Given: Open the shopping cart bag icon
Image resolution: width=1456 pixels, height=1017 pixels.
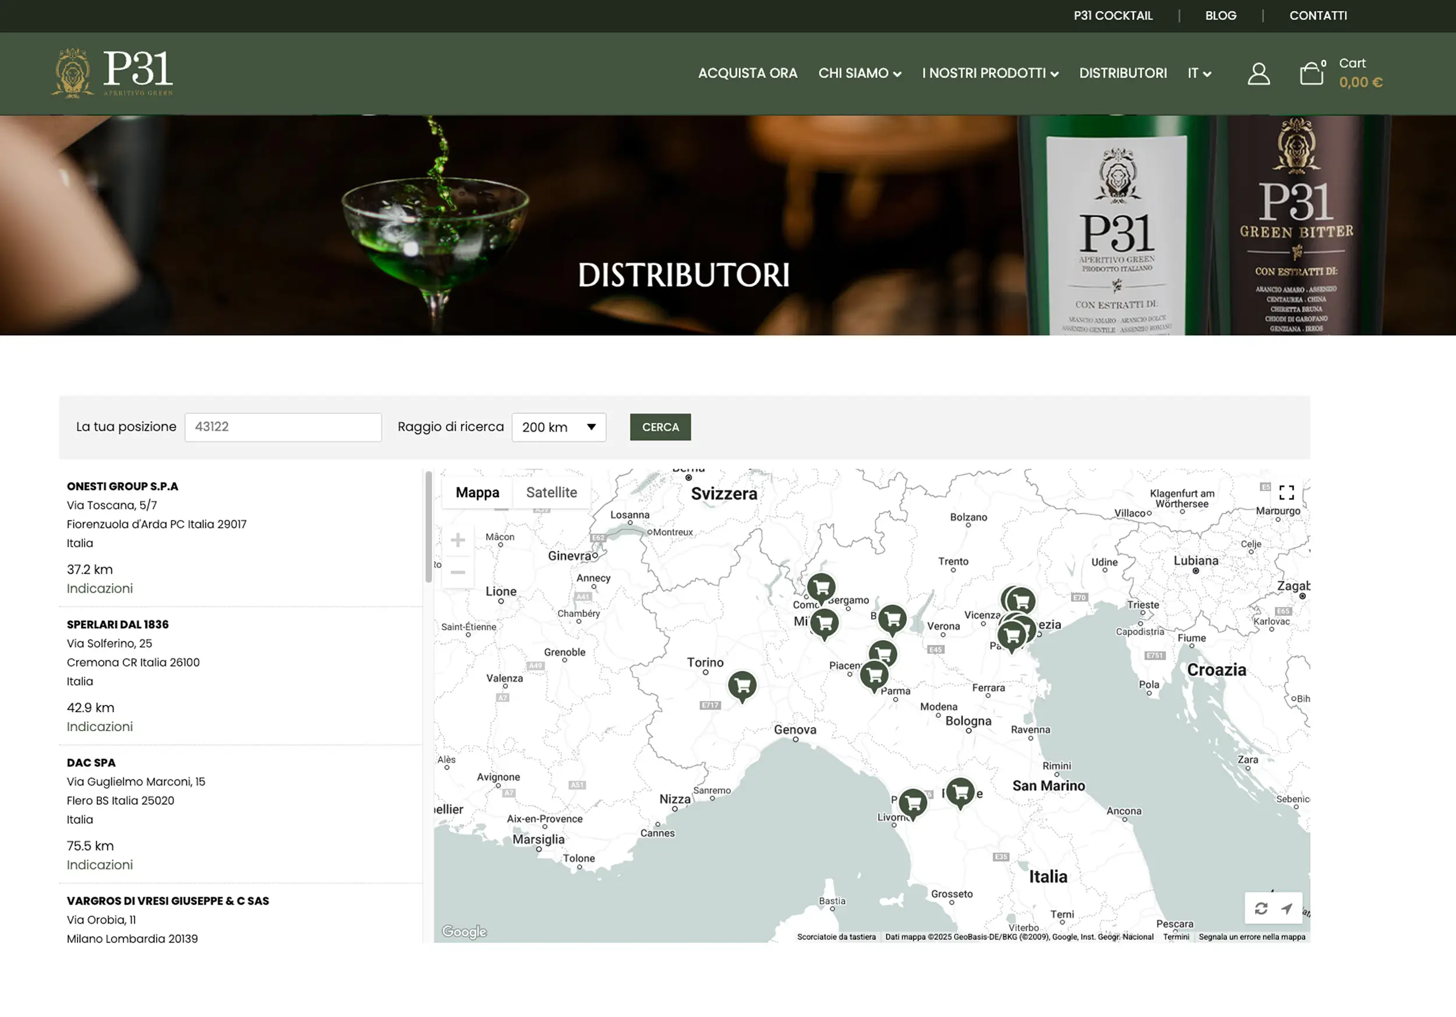Looking at the screenshot, I should coord(1311,73).
